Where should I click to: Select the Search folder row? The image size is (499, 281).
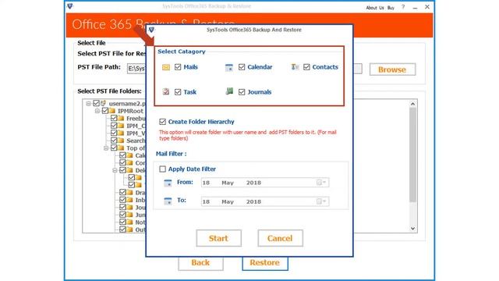(128, 140)
